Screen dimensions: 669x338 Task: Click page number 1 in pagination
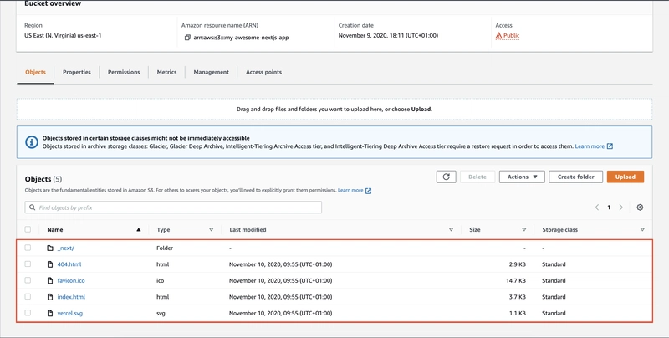(x=609, y=207)
